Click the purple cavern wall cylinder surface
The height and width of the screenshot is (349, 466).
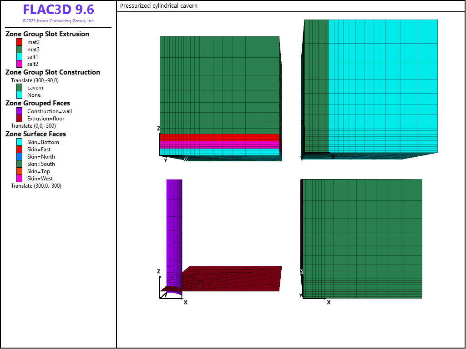tap(173, 227)
